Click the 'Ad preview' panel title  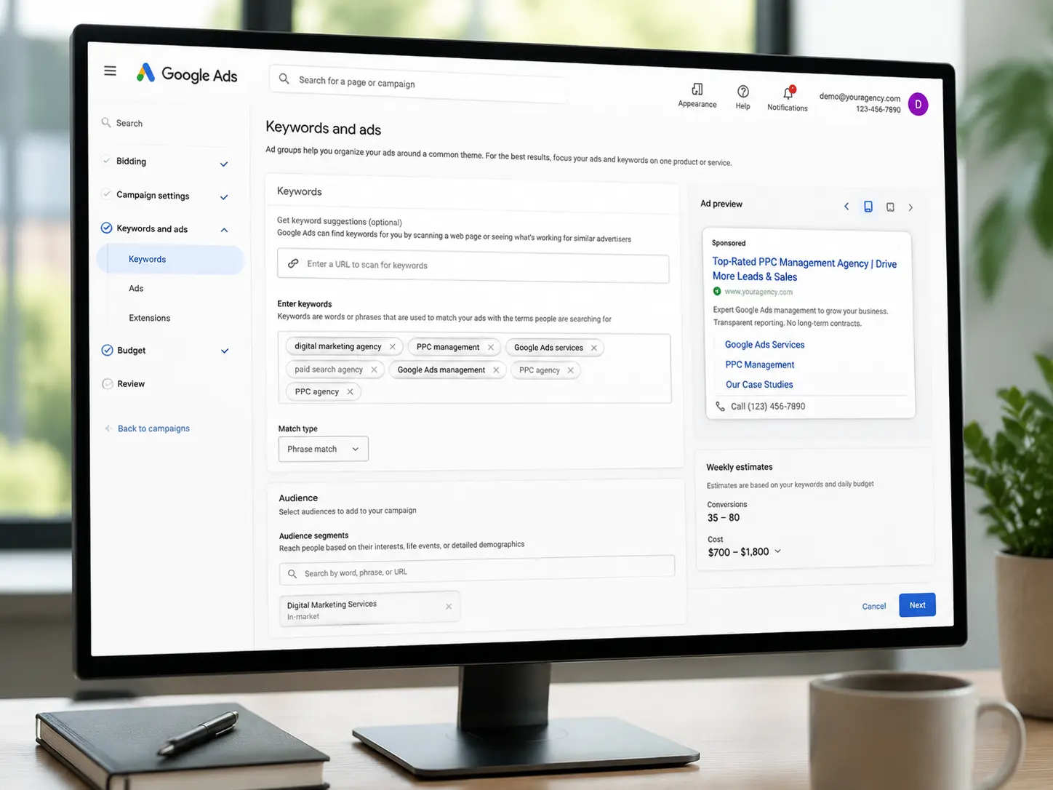tap(721, 204)
